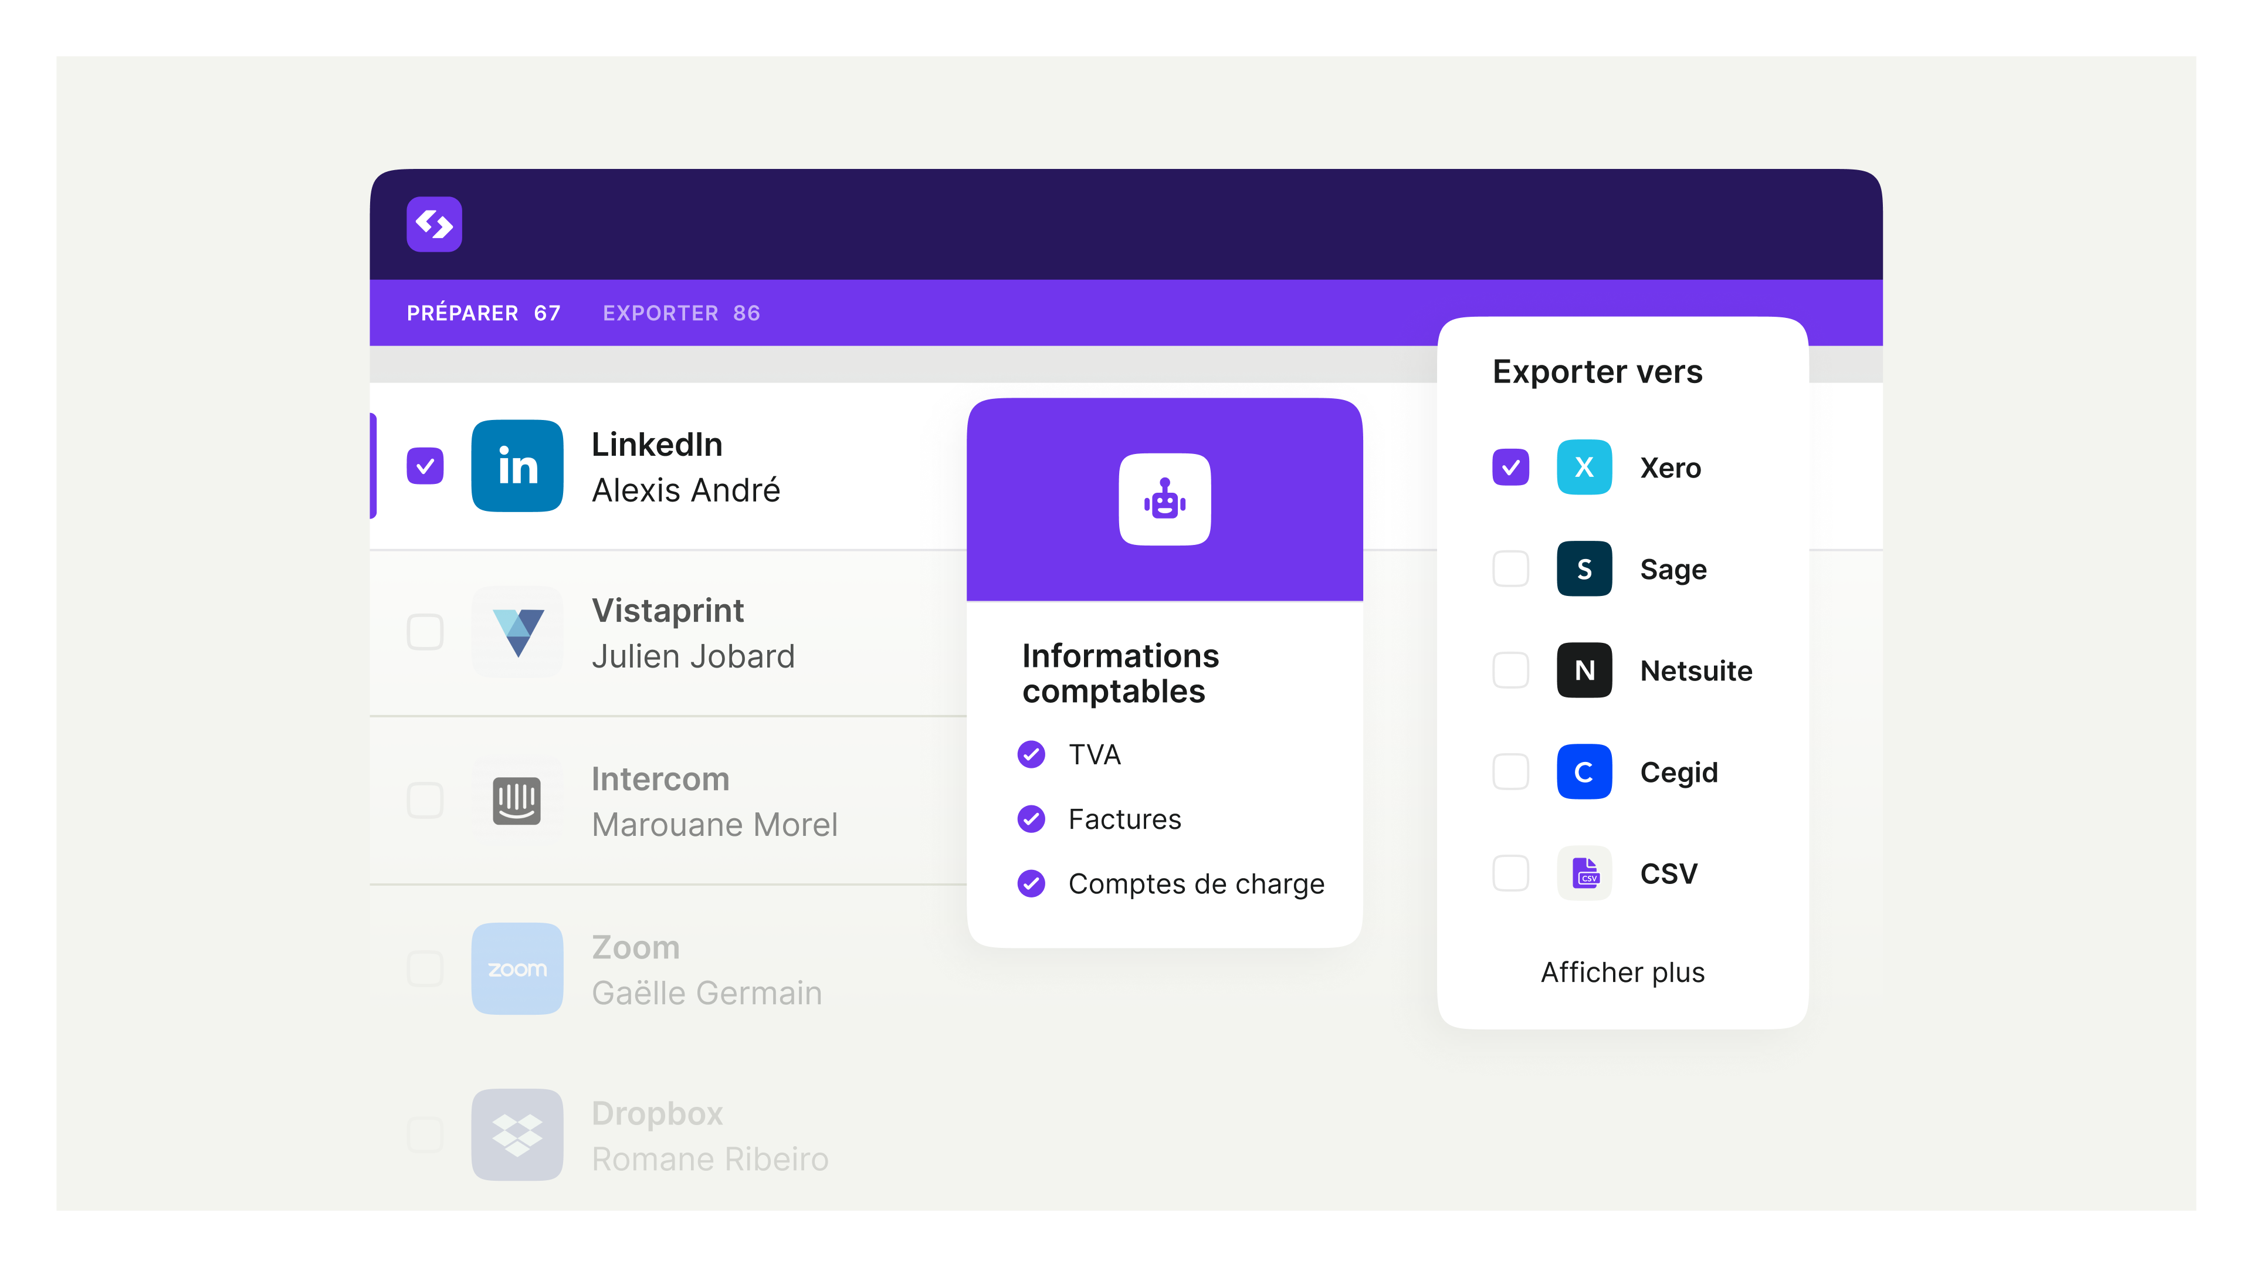
Task: Click the Netsuite logo icon
Action: pos(1584,670)
